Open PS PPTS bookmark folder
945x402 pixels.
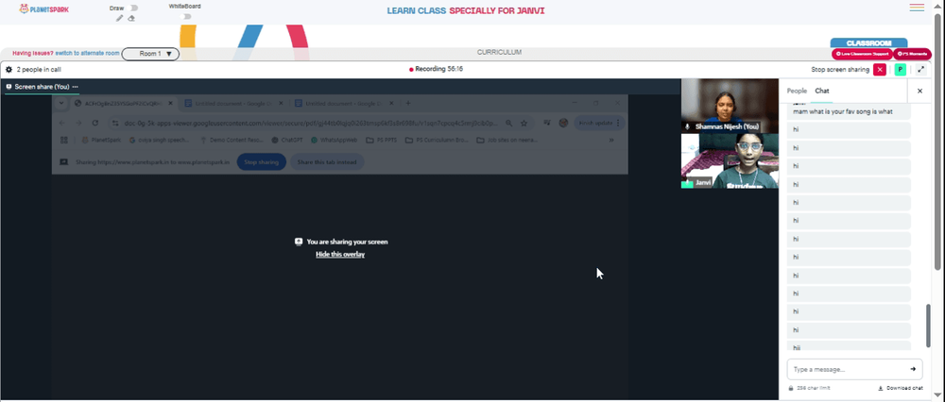point(382,141)
